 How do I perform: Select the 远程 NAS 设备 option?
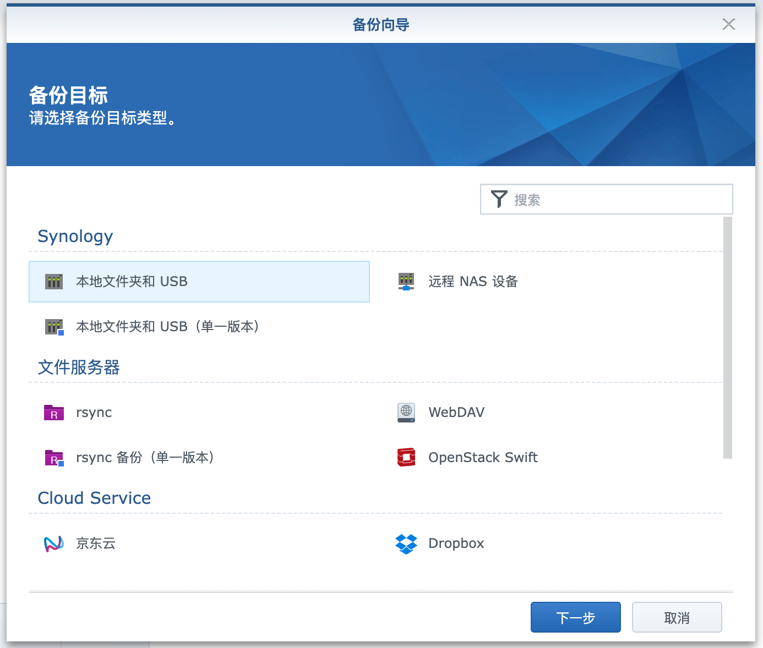[473, 282]
